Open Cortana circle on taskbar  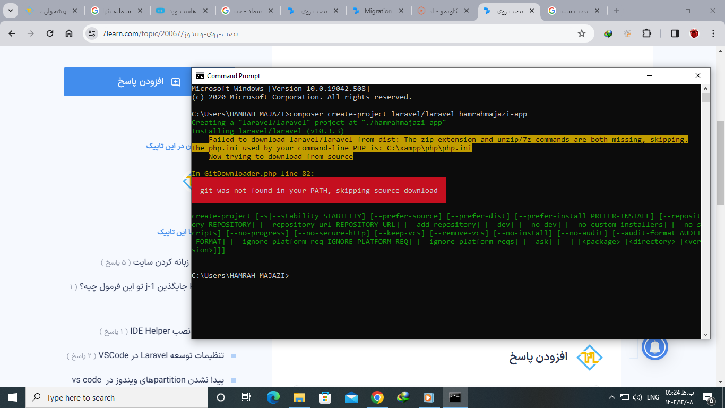[x=221, y=397]
